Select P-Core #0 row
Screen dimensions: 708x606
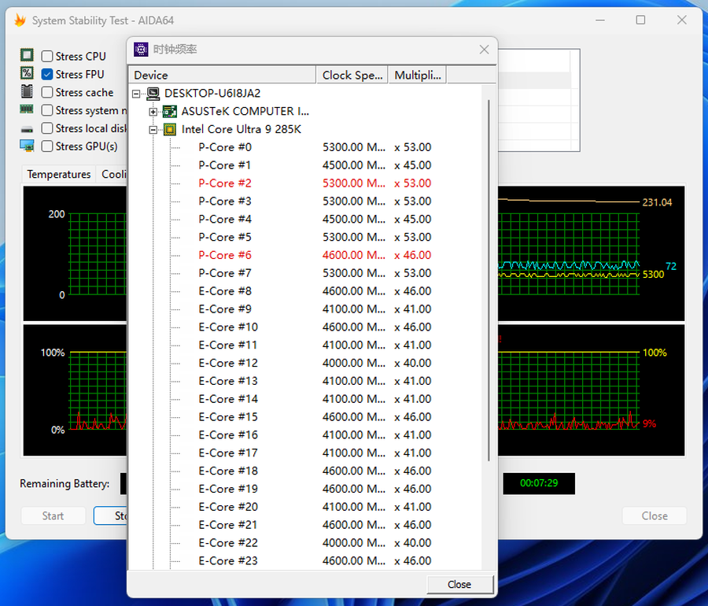pyautogui.click(x=314, y=147)
